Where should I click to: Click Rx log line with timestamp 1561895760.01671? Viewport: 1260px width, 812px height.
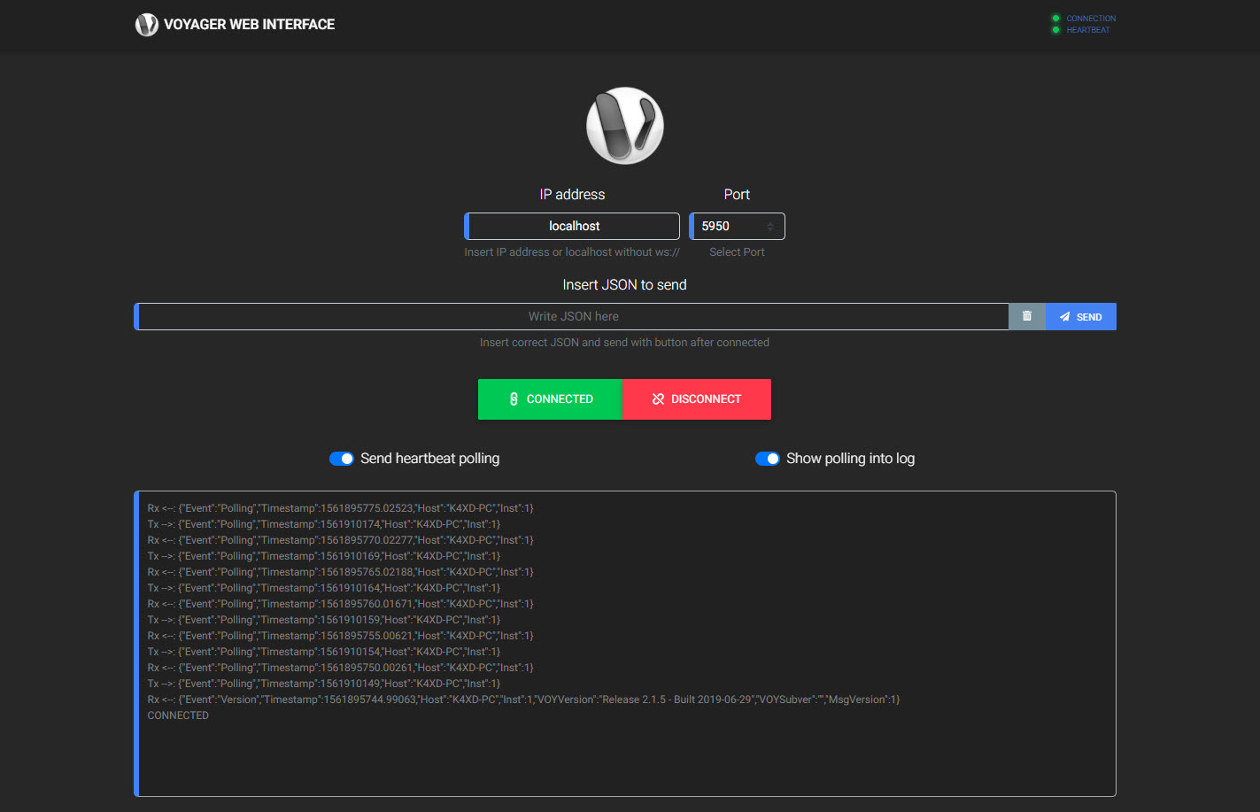(341, 604)
